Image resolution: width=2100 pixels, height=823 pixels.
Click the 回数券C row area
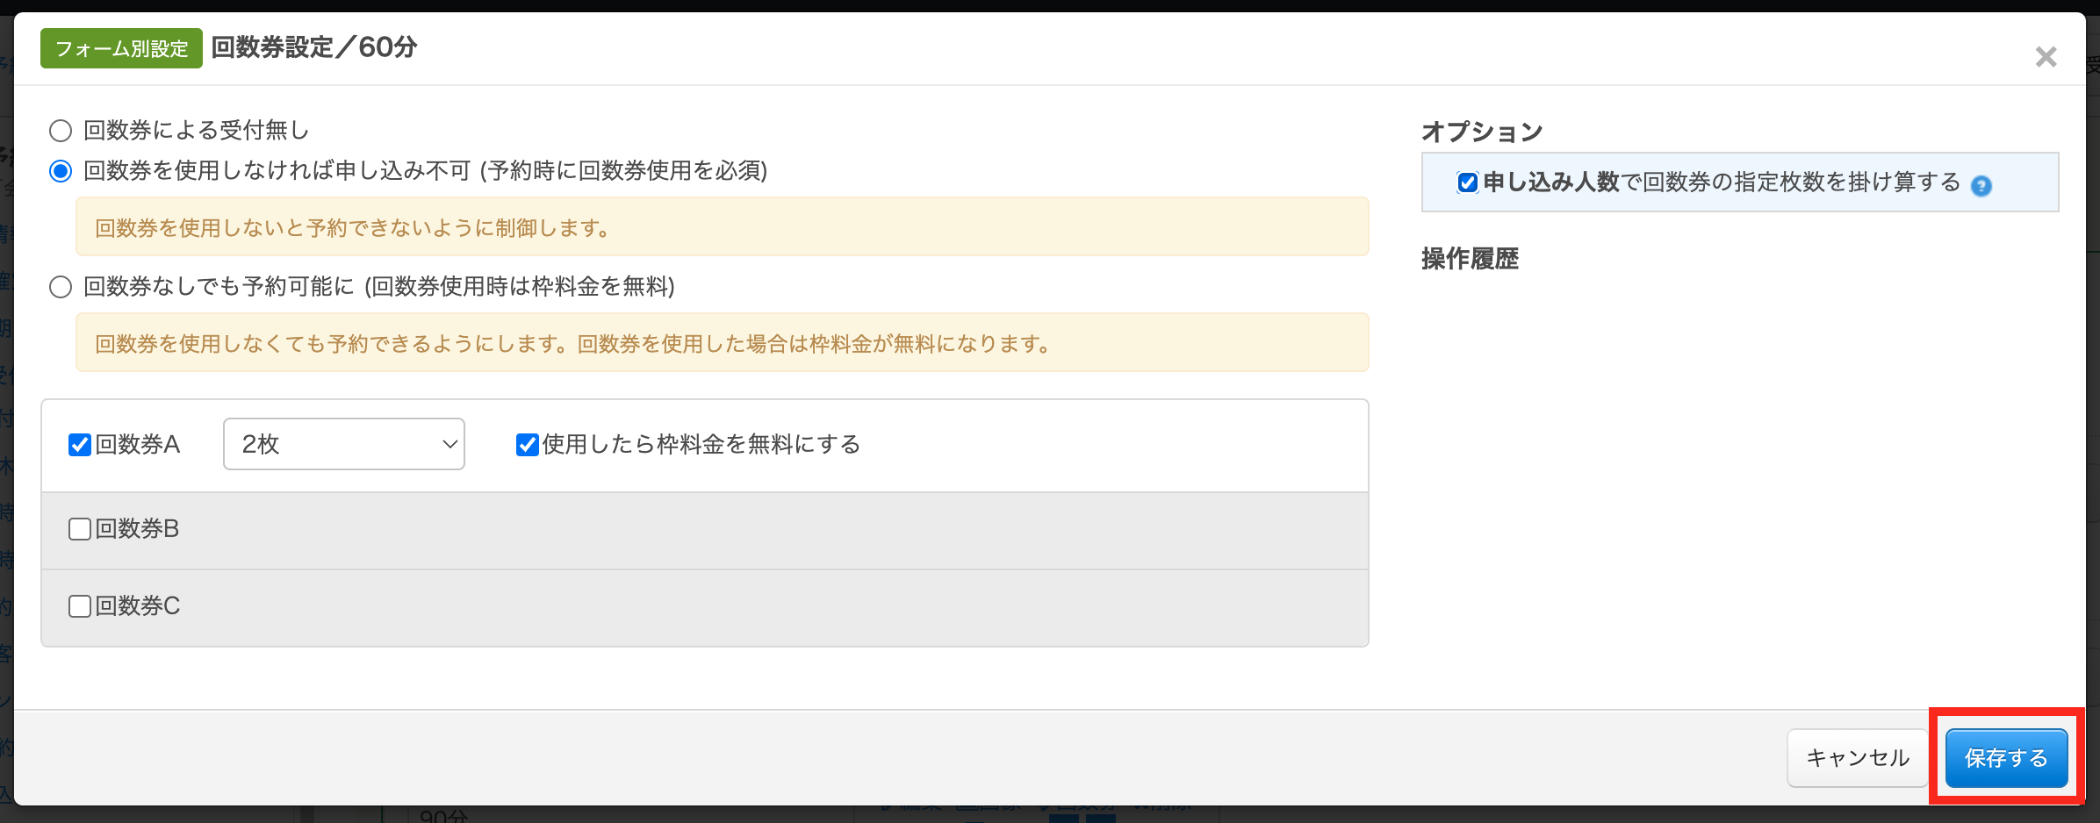[x=702, y=607]
